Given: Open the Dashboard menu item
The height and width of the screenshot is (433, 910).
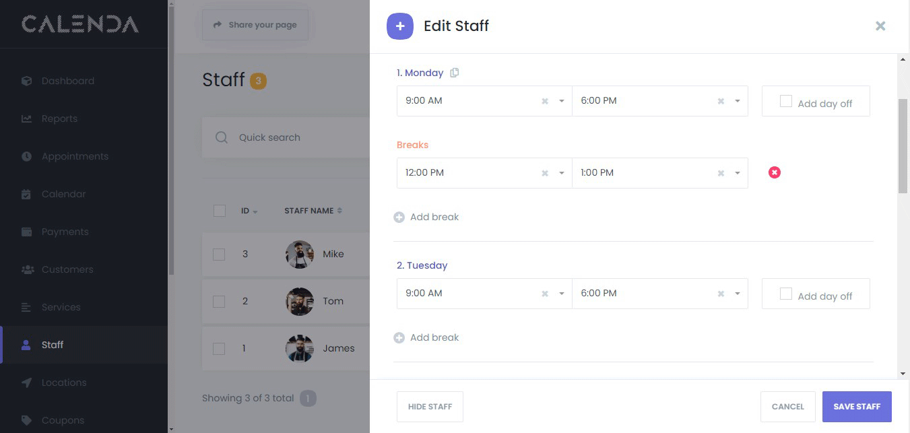Looking at the screenshot, I should [67, 81].
